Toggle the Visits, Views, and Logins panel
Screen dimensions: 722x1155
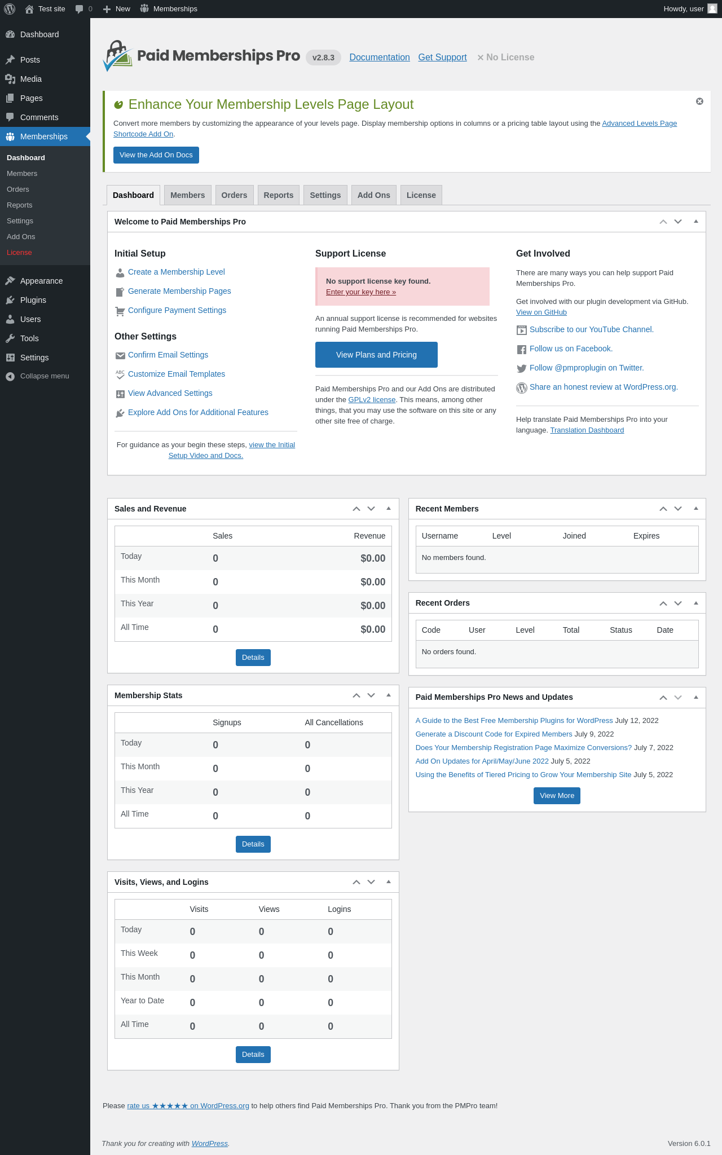[x=389, y=882]
